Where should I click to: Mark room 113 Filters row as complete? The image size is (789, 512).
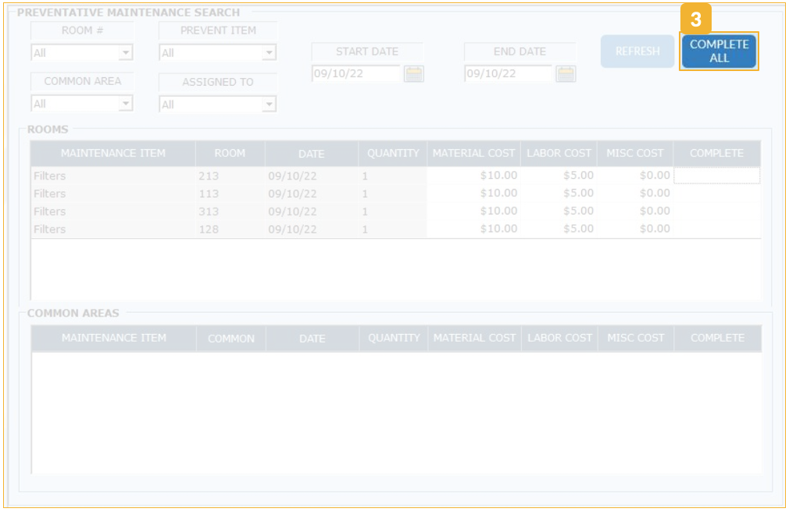tap(716, 194)
